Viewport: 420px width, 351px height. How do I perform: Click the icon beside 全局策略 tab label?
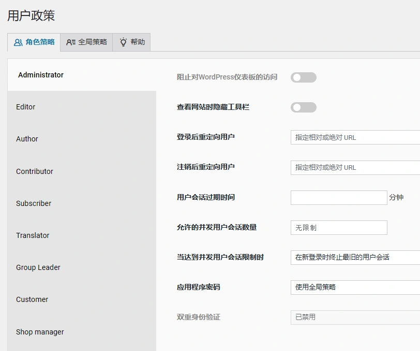coord(71,42)
